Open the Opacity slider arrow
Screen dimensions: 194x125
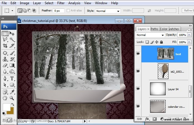[189, 35]
